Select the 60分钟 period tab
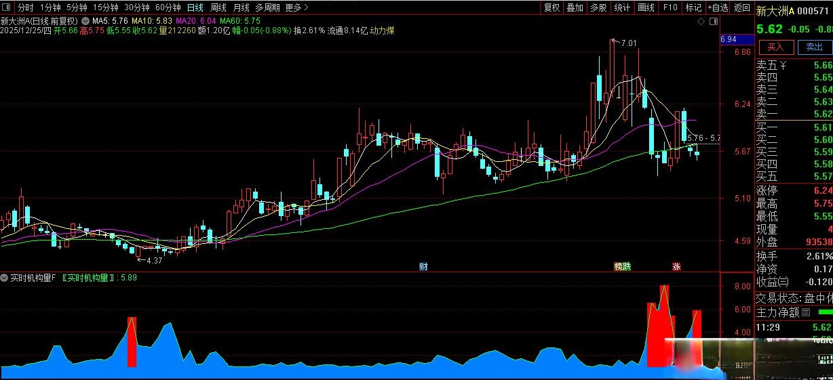This screenshot has width=833, height=380. (x=168, y=7)
